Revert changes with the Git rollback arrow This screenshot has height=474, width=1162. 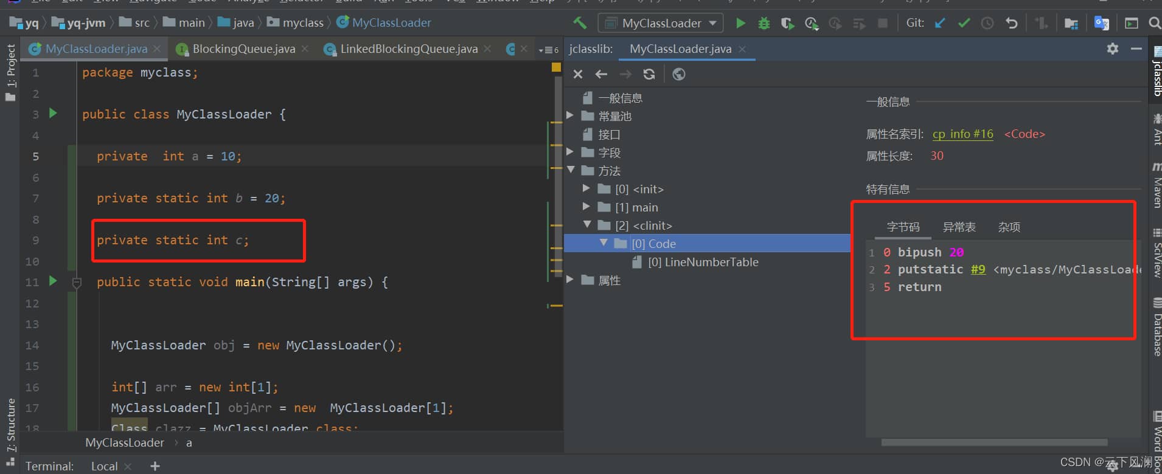(x=1011, y=23)
